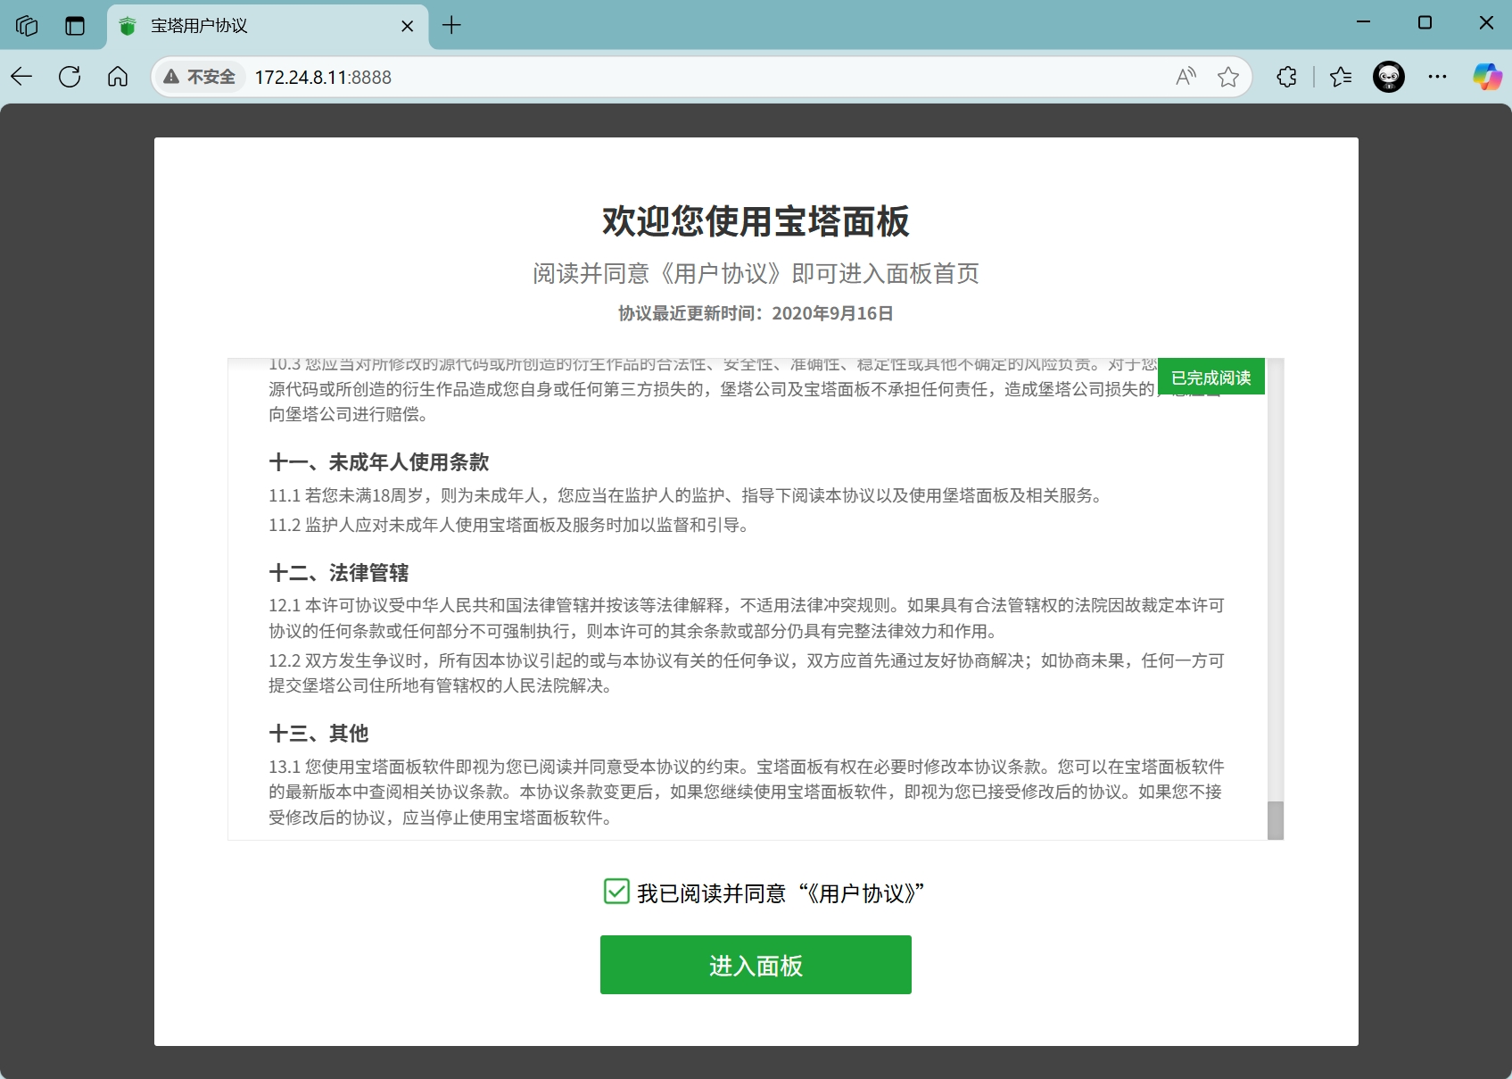The width and height of the screenshot is (1512, 1079).
Task: Open Settings and more ellipsis menu
Action: coord(1437,77)
